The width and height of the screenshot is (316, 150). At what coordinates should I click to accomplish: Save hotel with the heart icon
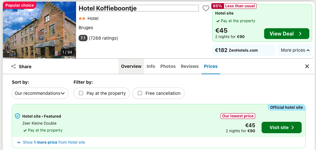pyautogui.click(x=206, y=9)
